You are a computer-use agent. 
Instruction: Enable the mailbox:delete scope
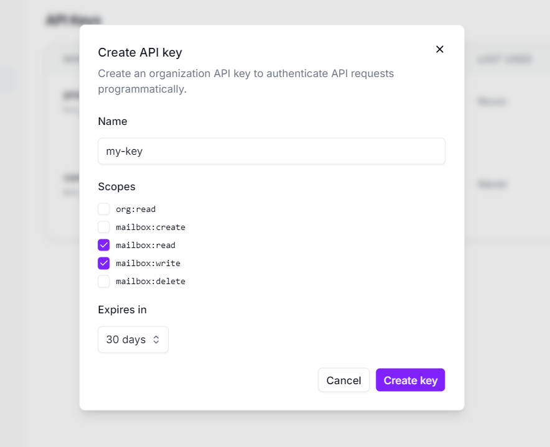(103, 281)
